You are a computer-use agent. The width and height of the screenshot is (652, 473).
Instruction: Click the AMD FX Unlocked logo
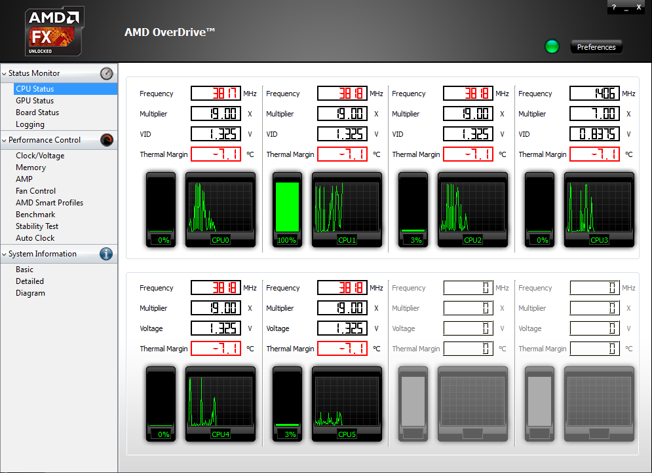tap(54, 31)
